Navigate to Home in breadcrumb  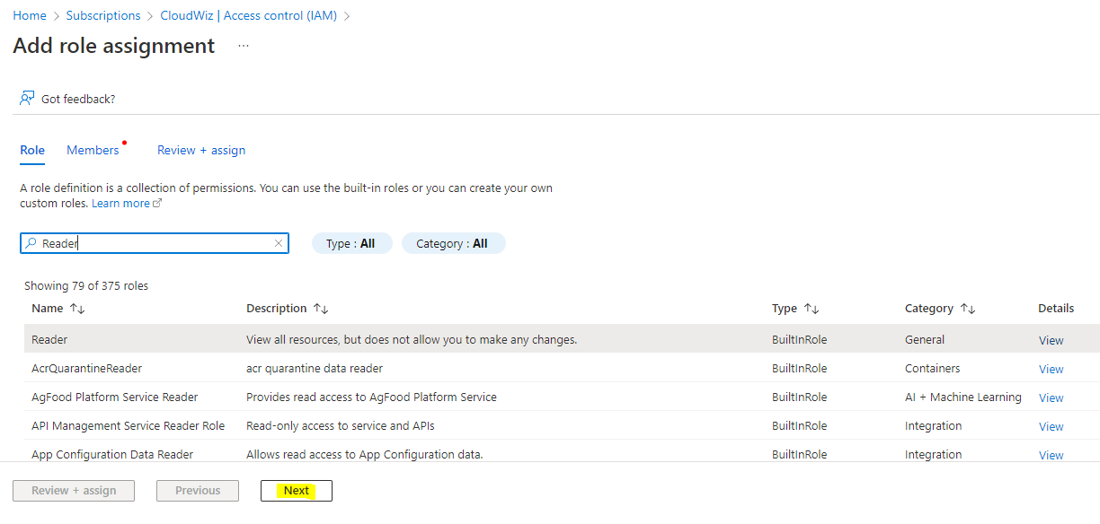click(x=30, y=15)
